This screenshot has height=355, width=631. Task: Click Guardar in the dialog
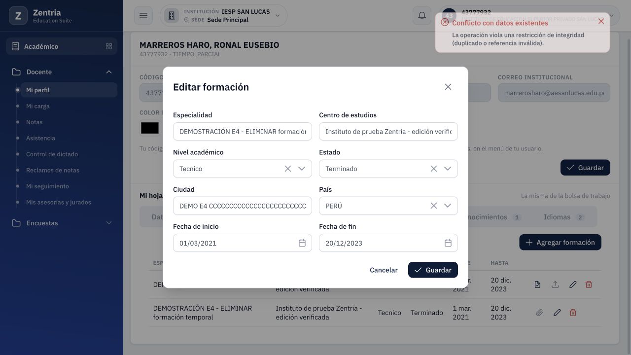pyautogui.click(x=433, y=270)
